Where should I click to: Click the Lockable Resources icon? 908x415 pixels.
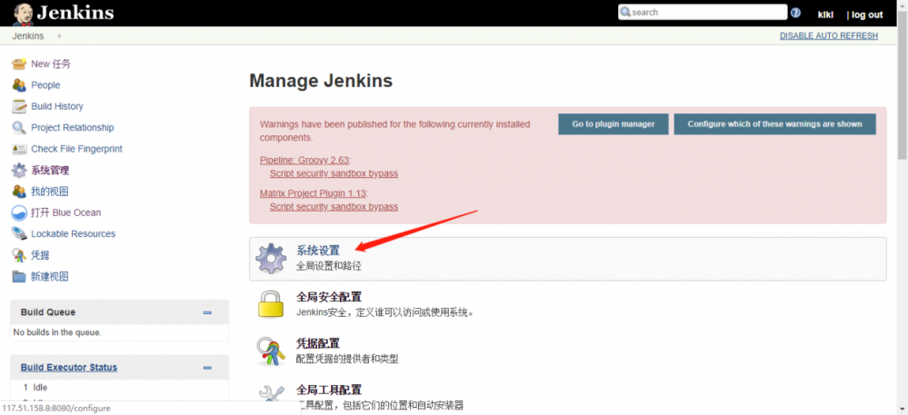tap(19, 234)
